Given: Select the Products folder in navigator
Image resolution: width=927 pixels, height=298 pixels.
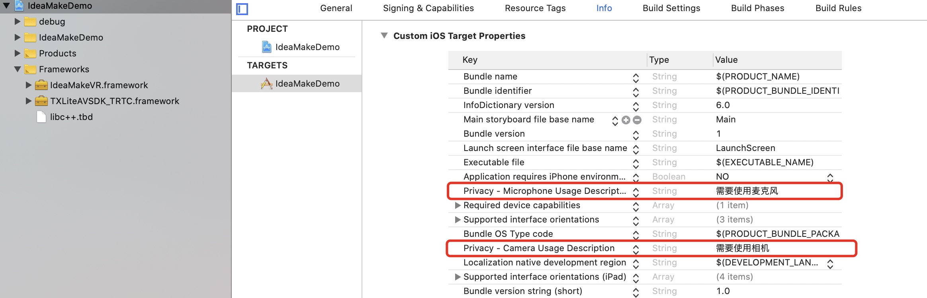Looking at the screenshot, I should (x=57, y=53).
